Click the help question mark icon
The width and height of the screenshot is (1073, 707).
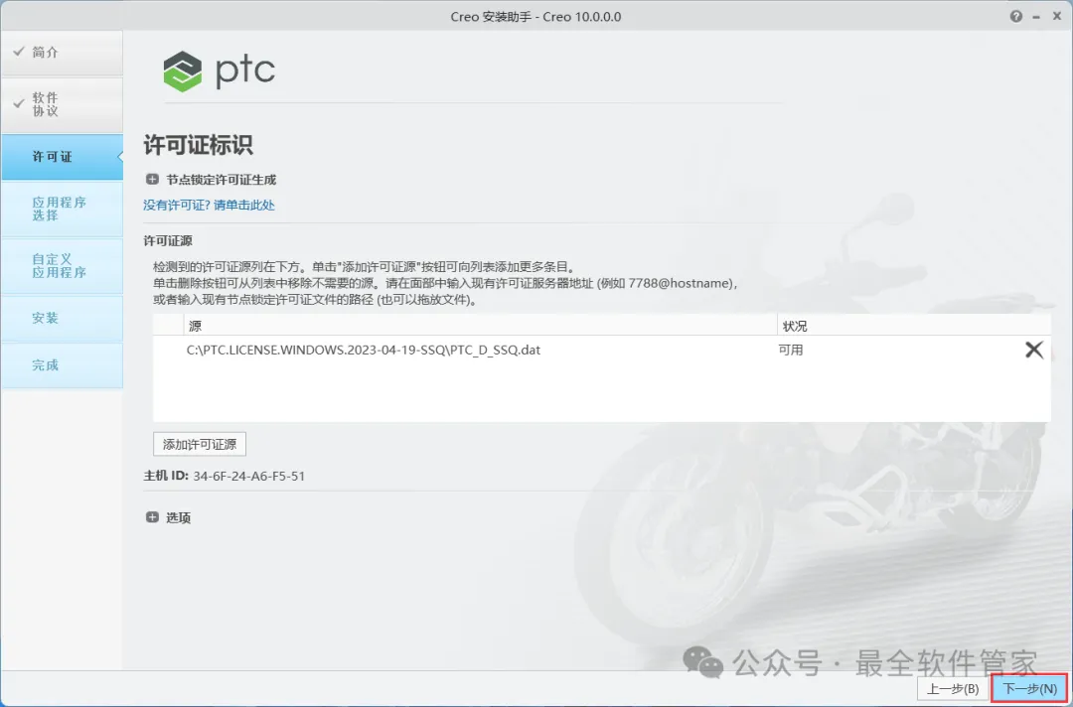click(1016, 17)
